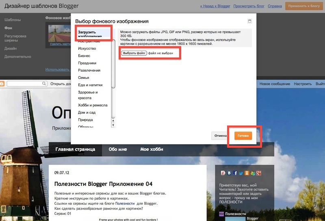The image size is (325, 221).
Task: Click Настроить in blog navbar
Action: (303, 84)
